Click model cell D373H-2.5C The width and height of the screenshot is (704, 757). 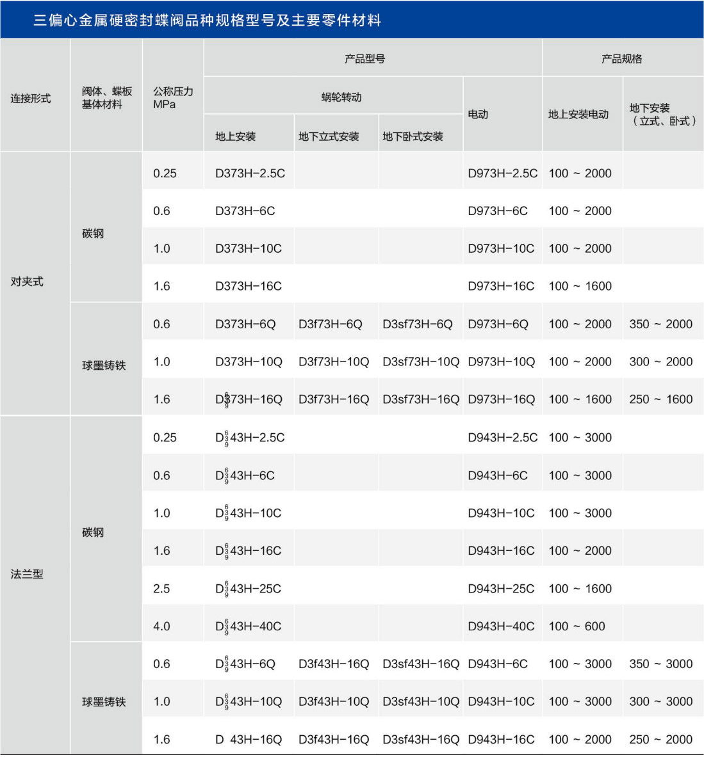250,173
